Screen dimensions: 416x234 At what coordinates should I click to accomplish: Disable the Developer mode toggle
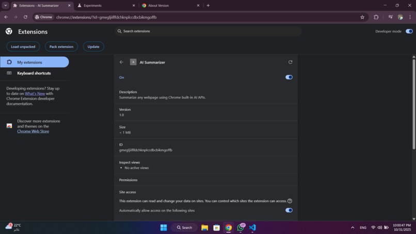(409, 32)
